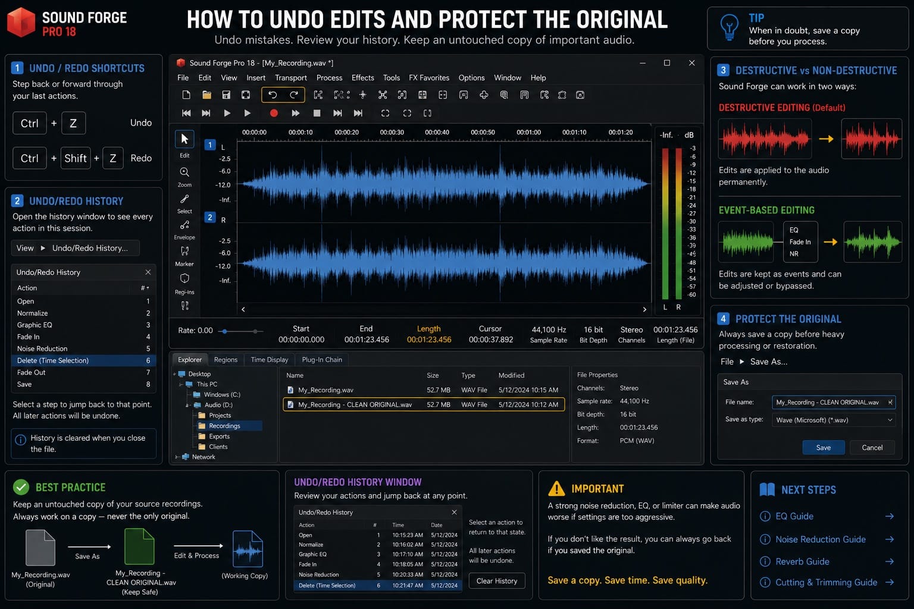
Task: Click the arrow next to EQ Guide
Action: click(x=890, y=516)
